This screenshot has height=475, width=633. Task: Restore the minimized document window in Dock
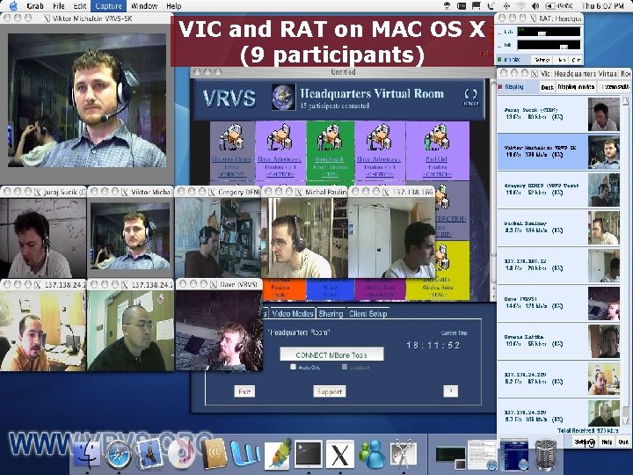tap(482, 455)
